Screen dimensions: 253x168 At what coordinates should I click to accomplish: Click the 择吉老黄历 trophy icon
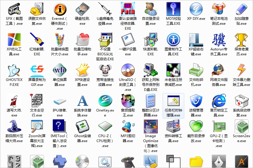241,40
